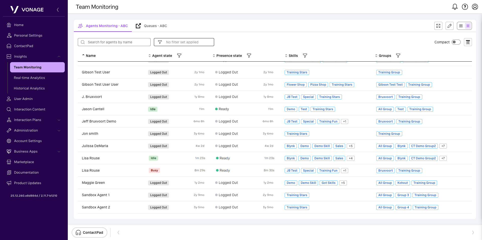
Task: Switch to Queues - ABC tab
Action: point(152,26)
